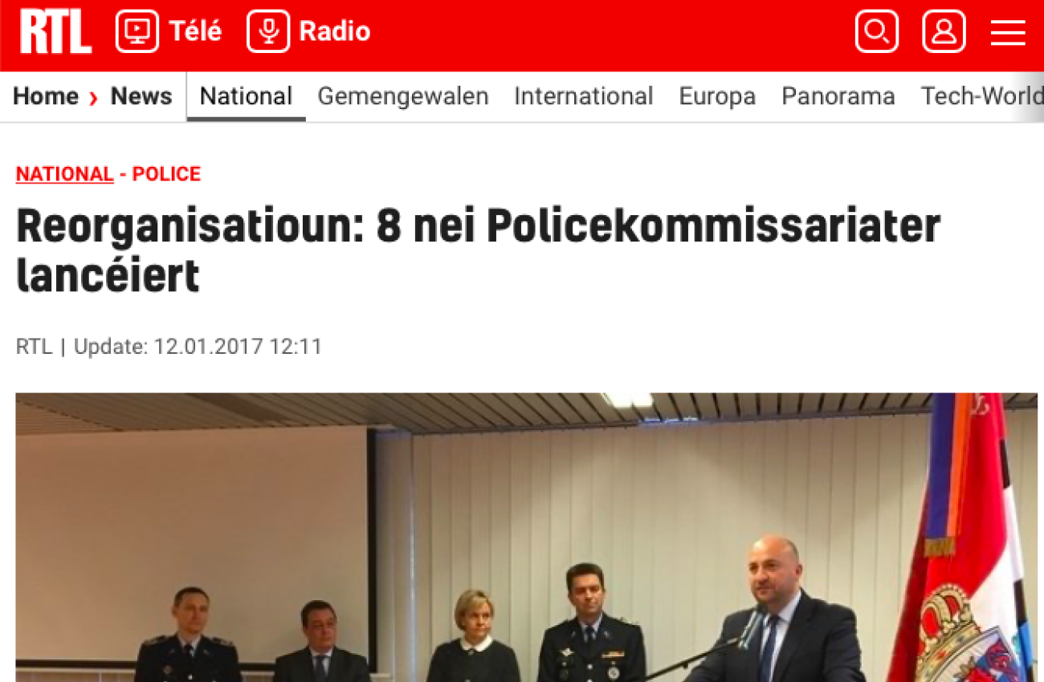Select the Europa tab
The width and height of the screenshot is (1044, 682).
[x=717, y=96]
